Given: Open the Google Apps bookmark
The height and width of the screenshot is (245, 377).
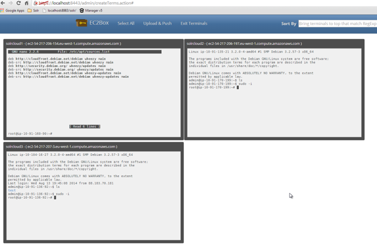Looking at the screenshot, I should pos(12,11).
